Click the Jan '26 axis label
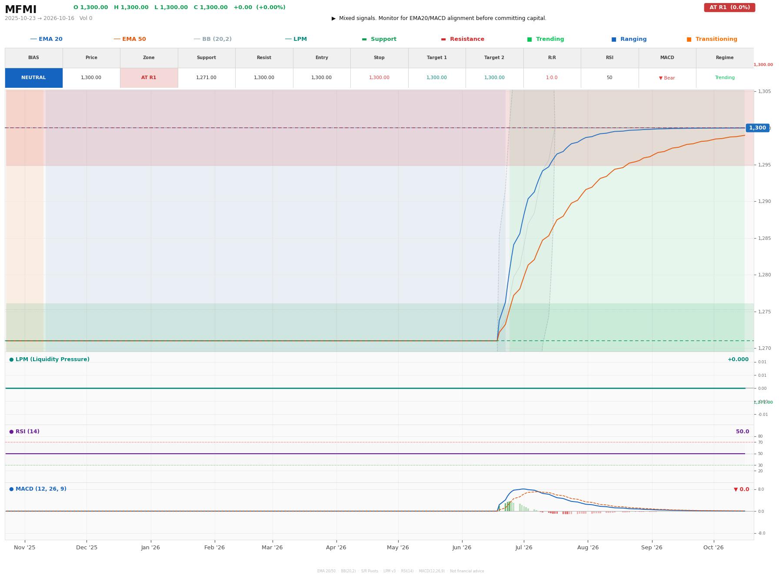This screenshot has height=578, width=779. pos(150,548)
